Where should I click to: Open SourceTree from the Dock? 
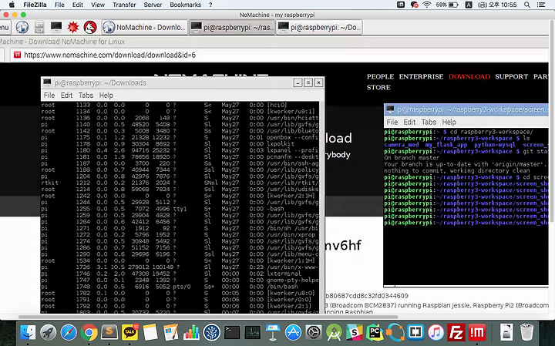[212, 333]
